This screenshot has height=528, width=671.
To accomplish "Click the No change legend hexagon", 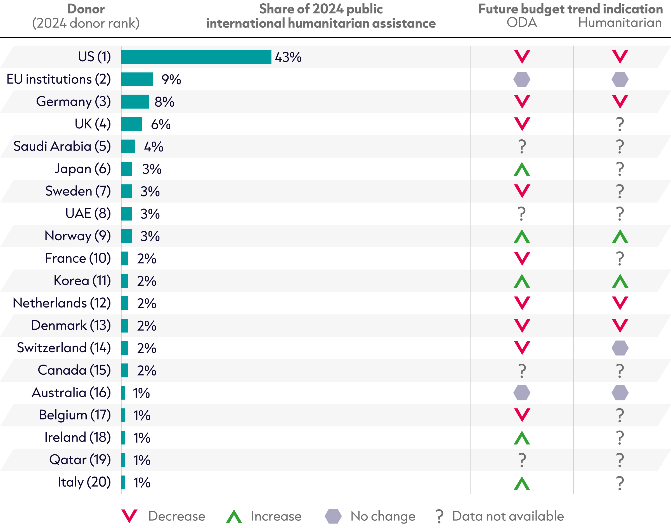I will (x=333, y=516).
